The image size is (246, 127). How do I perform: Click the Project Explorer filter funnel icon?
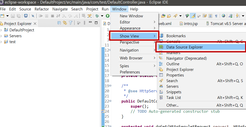71,23
